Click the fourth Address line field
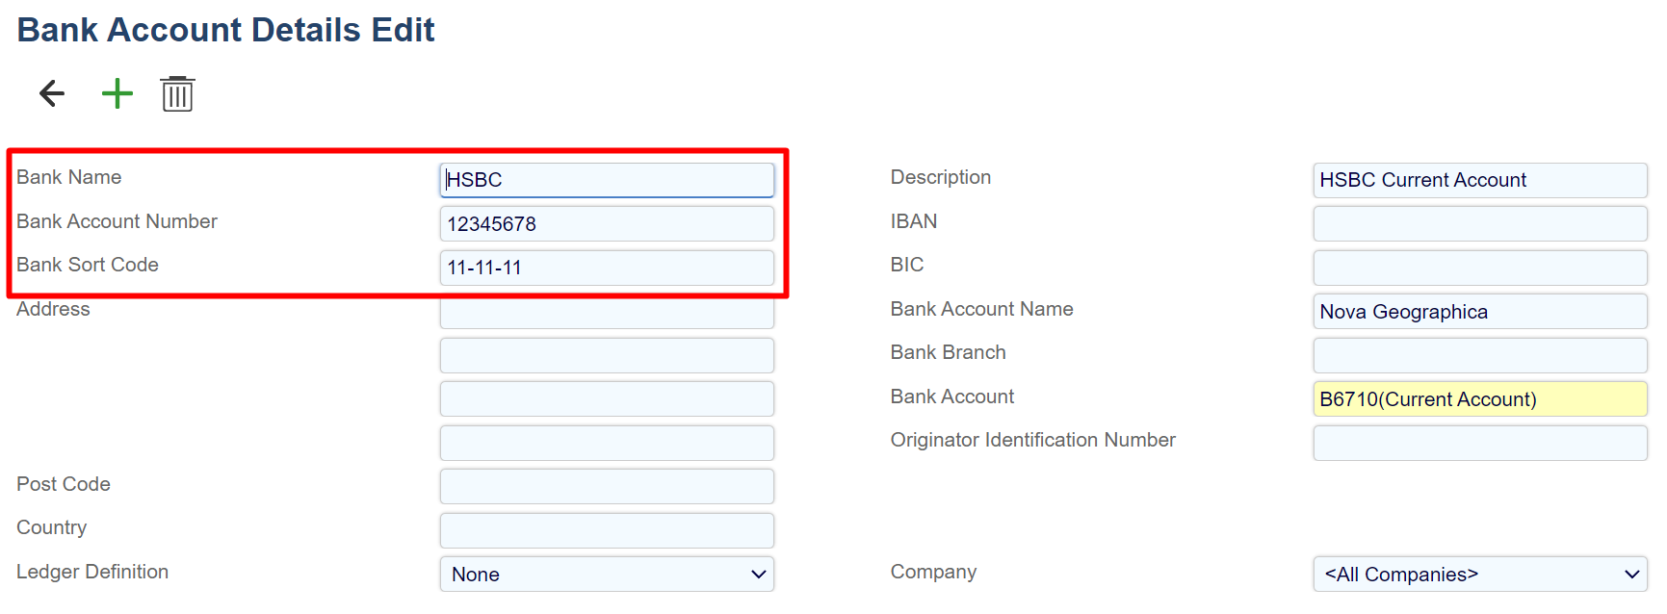This screenshot has height=614, width=1667. pyautogui.click(x=607, y=443)
